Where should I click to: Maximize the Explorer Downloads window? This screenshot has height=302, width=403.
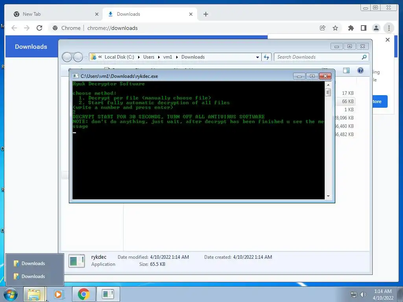click(x=349, y=46)
